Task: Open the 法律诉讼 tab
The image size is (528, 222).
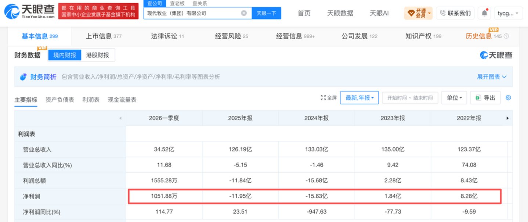Action: point(167,36)
